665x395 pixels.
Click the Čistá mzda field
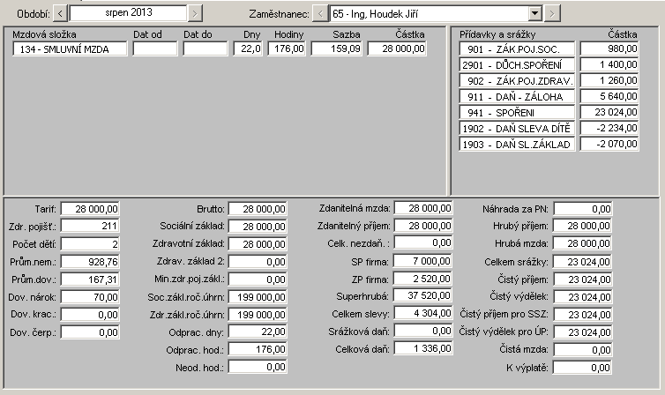tap(583, 350)
